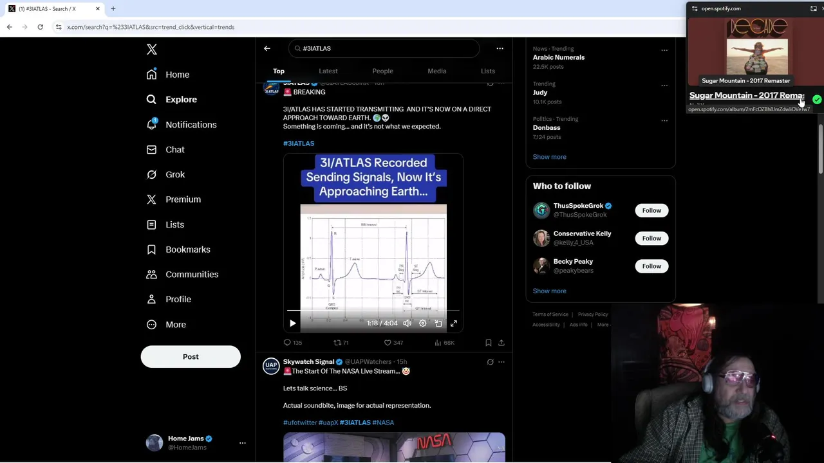824x463 pixels.
Task: Switch to the Lists search tab
Action: [488, 71]
